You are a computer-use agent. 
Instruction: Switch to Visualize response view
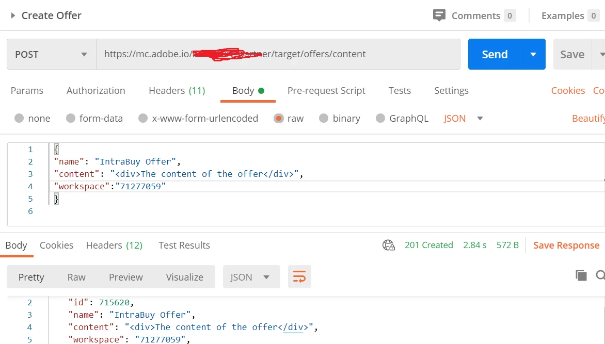click(184, 277)
